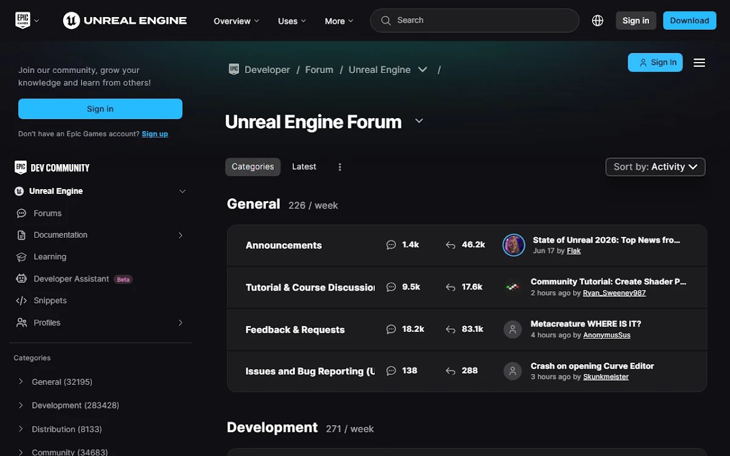Expand the Unreal Engine breadcrumb chevron
Image resolution: width=730 pixels, height=456 pixels.
423,70
